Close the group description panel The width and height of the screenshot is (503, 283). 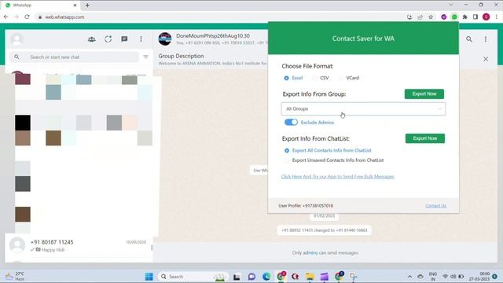(x=486, y=59)
